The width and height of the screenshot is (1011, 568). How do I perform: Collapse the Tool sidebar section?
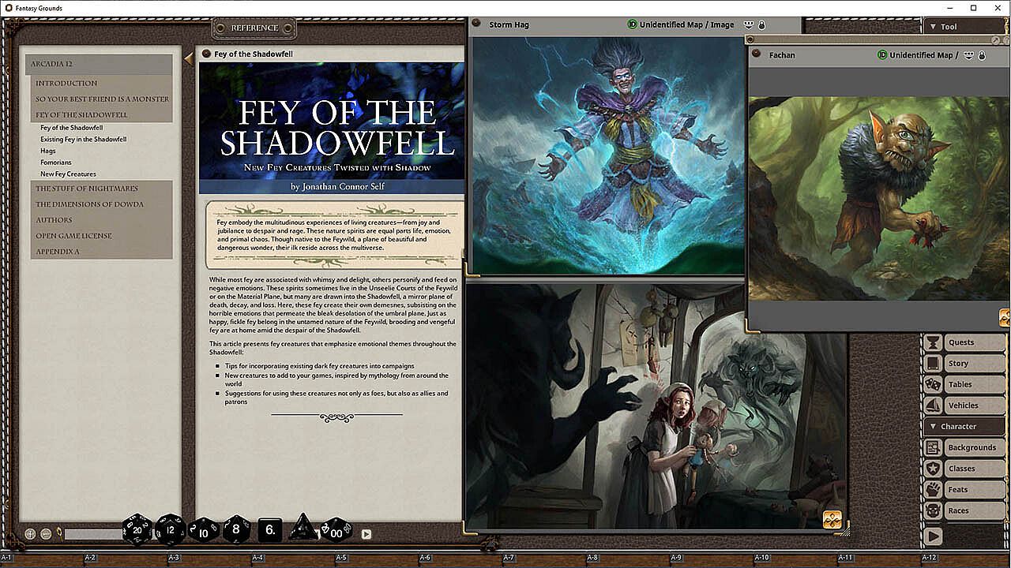click(x=964, y=27)
